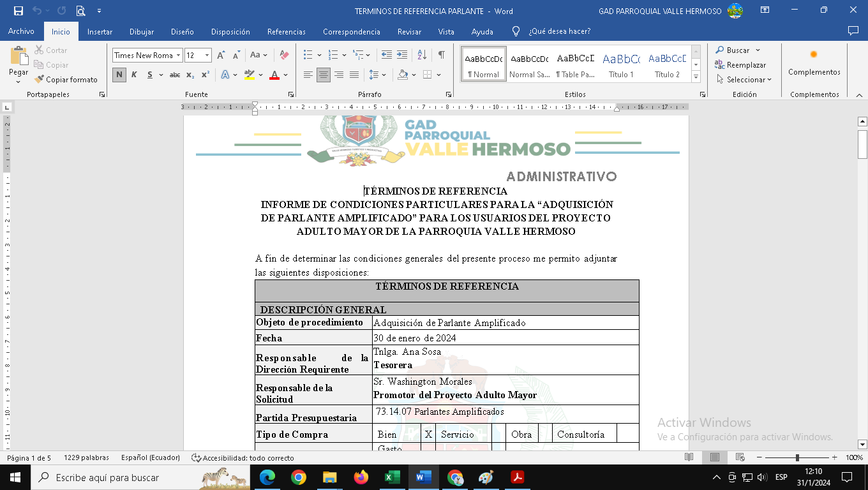Show paragraph marks with pilcrow icon
The width and height of the screenshot is (868, 490).
pyautogui.click(x=441, y=56)
